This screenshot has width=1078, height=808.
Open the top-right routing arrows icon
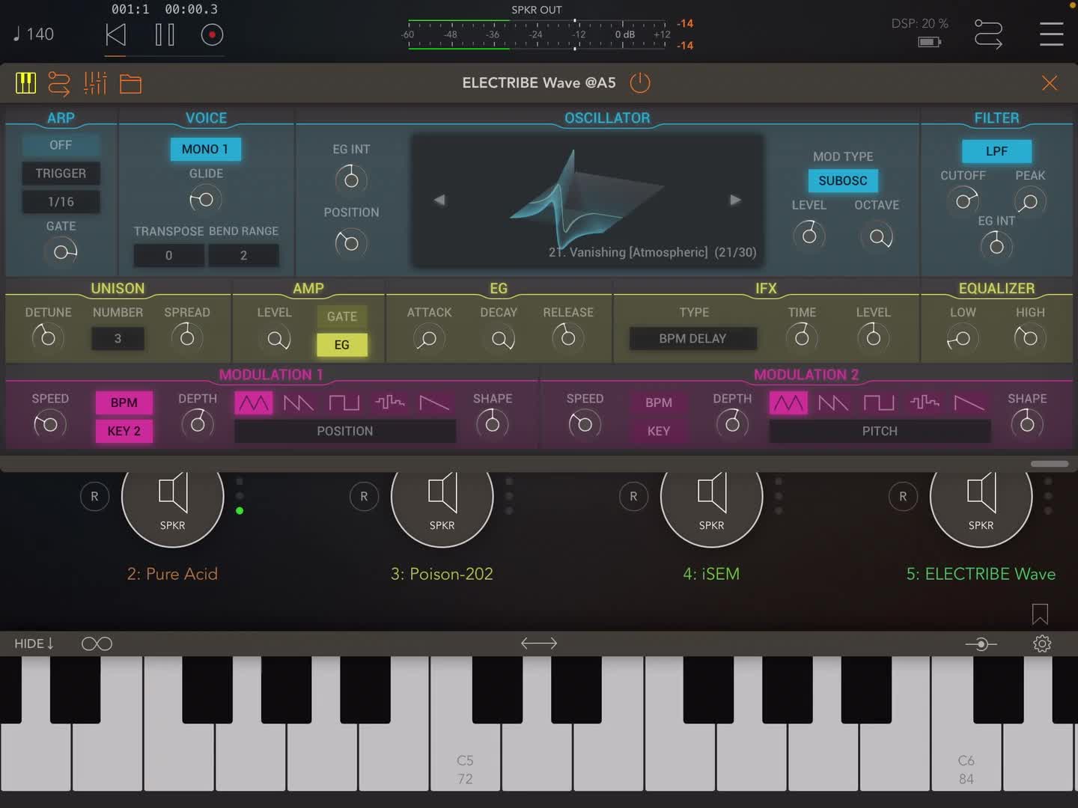point(988,34)
